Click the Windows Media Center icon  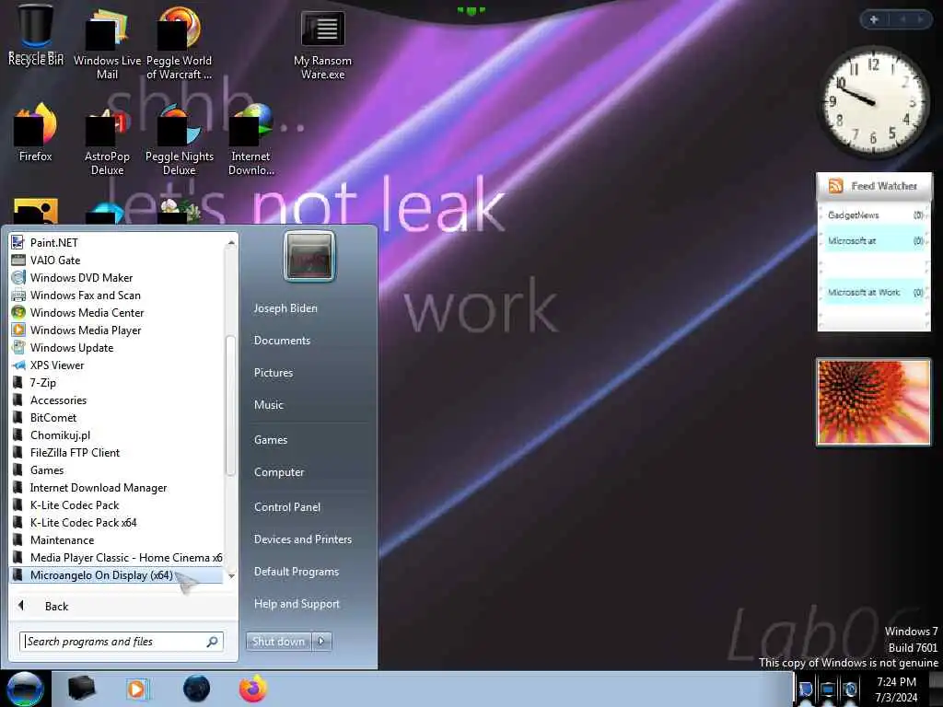click(18, 312)
